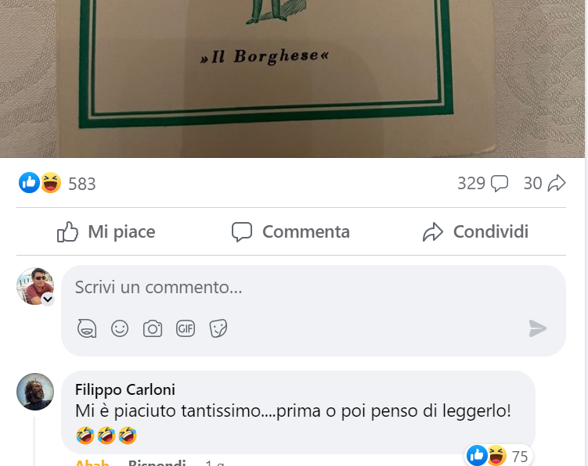Viewport: 588px width, 466px height.
Task: Open the emoji picker in comment box
Action: coord(120,328)
